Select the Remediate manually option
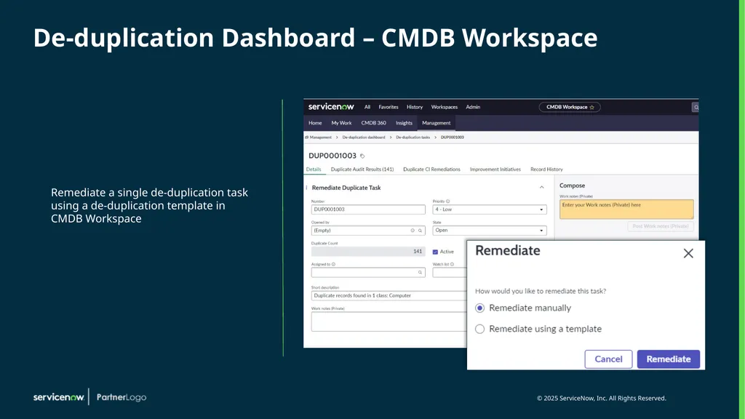The width and height of the screenshot is (745, 419). tap(480, 308)
